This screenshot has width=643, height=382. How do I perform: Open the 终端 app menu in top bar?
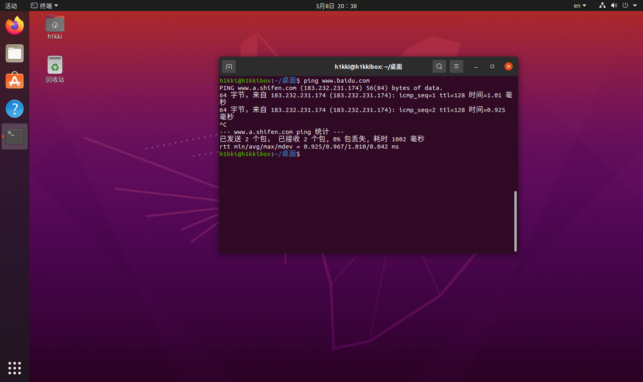coord(45,6)
